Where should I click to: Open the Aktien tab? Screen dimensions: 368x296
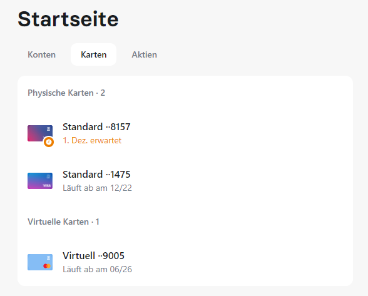click(144, 54)
